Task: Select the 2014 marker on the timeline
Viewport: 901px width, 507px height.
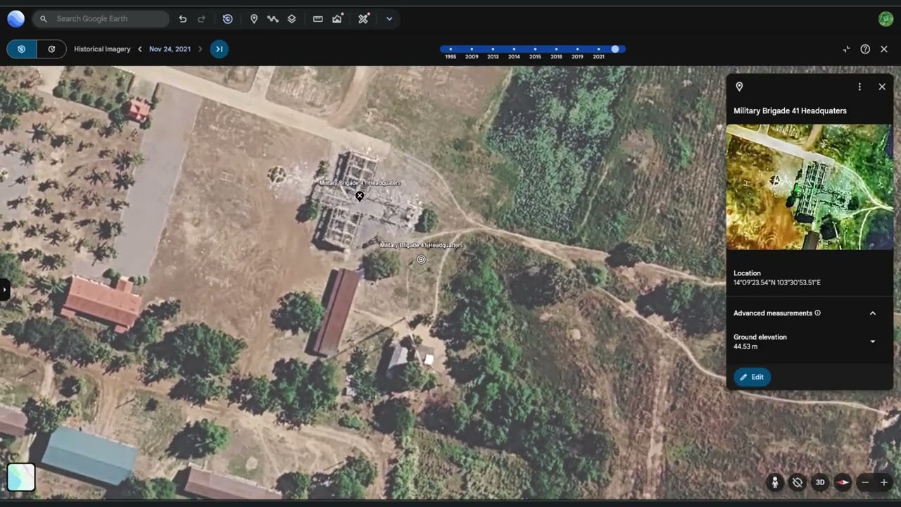Action: (x=514, y=49)
